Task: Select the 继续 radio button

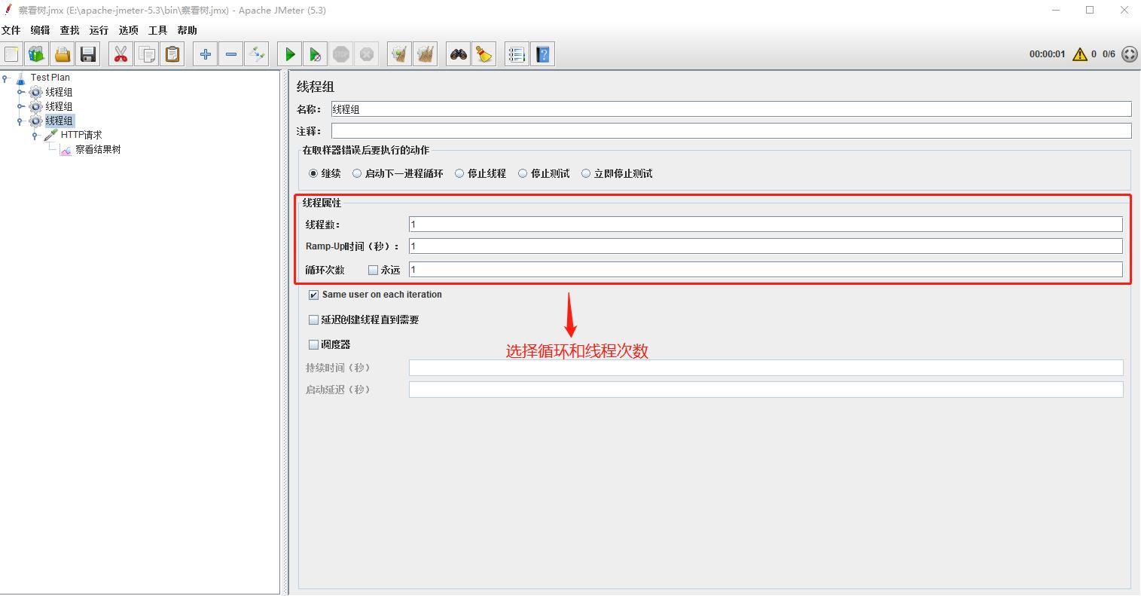Action: [313, 173]
